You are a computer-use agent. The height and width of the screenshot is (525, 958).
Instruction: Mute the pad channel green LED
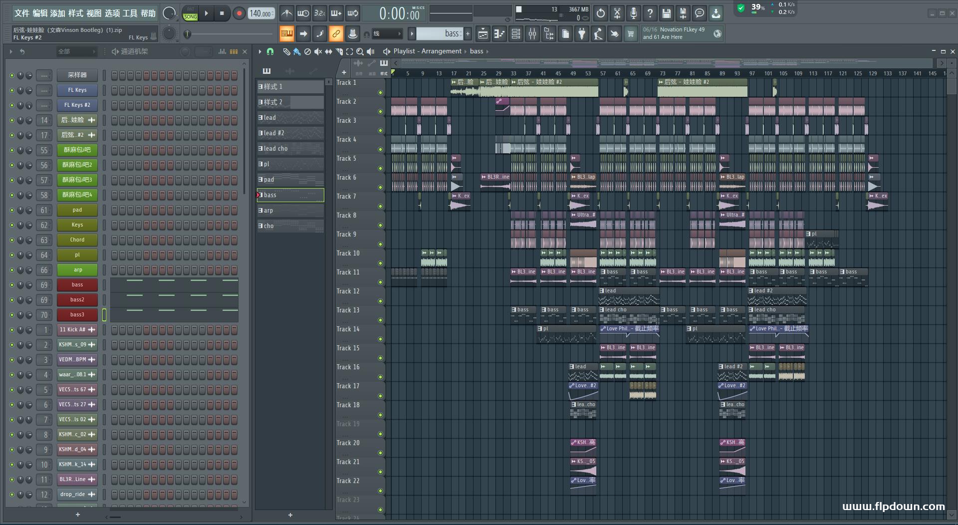[x=12, y=210]
